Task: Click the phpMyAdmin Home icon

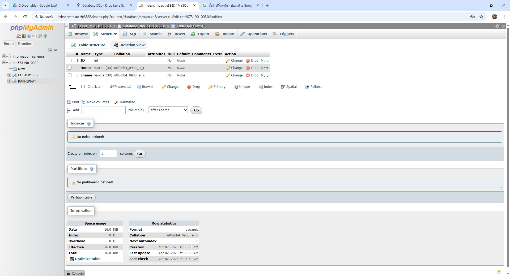Action: 18,36
